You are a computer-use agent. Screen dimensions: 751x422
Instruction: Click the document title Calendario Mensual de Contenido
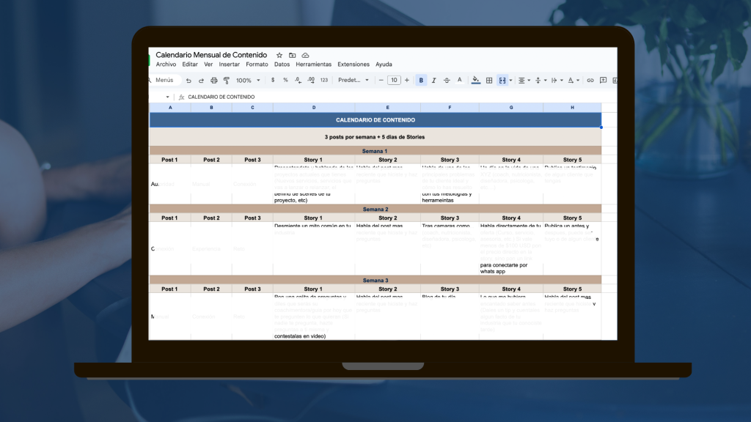pos(211,55)
